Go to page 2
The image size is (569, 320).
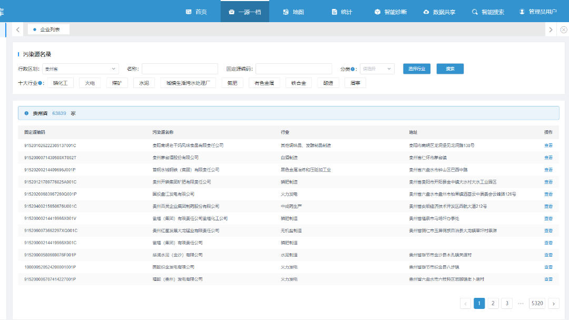pos(493,303)
